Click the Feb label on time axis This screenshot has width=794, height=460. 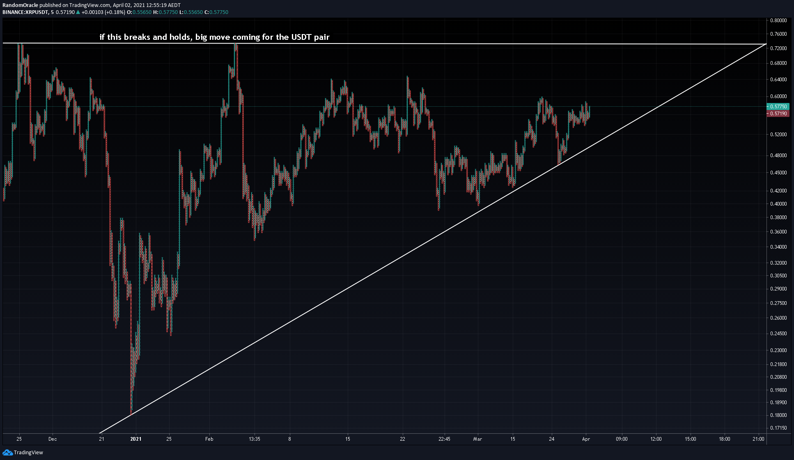click(x=209, y=439)
